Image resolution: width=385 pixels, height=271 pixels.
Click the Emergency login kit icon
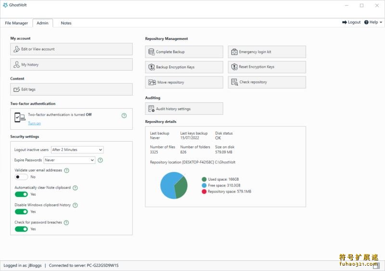pos(234,52)
